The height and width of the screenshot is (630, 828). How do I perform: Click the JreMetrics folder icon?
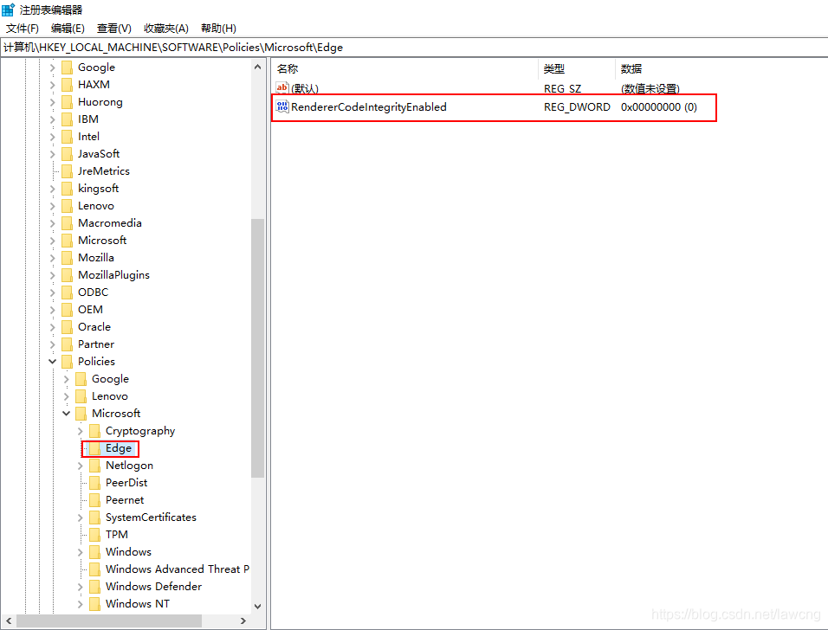pos(67,171)
